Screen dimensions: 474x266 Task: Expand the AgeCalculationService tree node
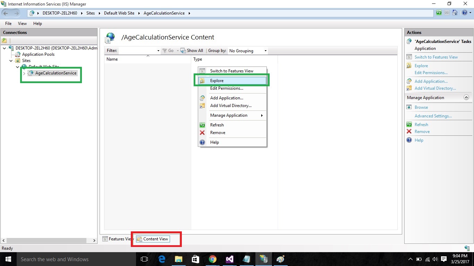point(24,73)
